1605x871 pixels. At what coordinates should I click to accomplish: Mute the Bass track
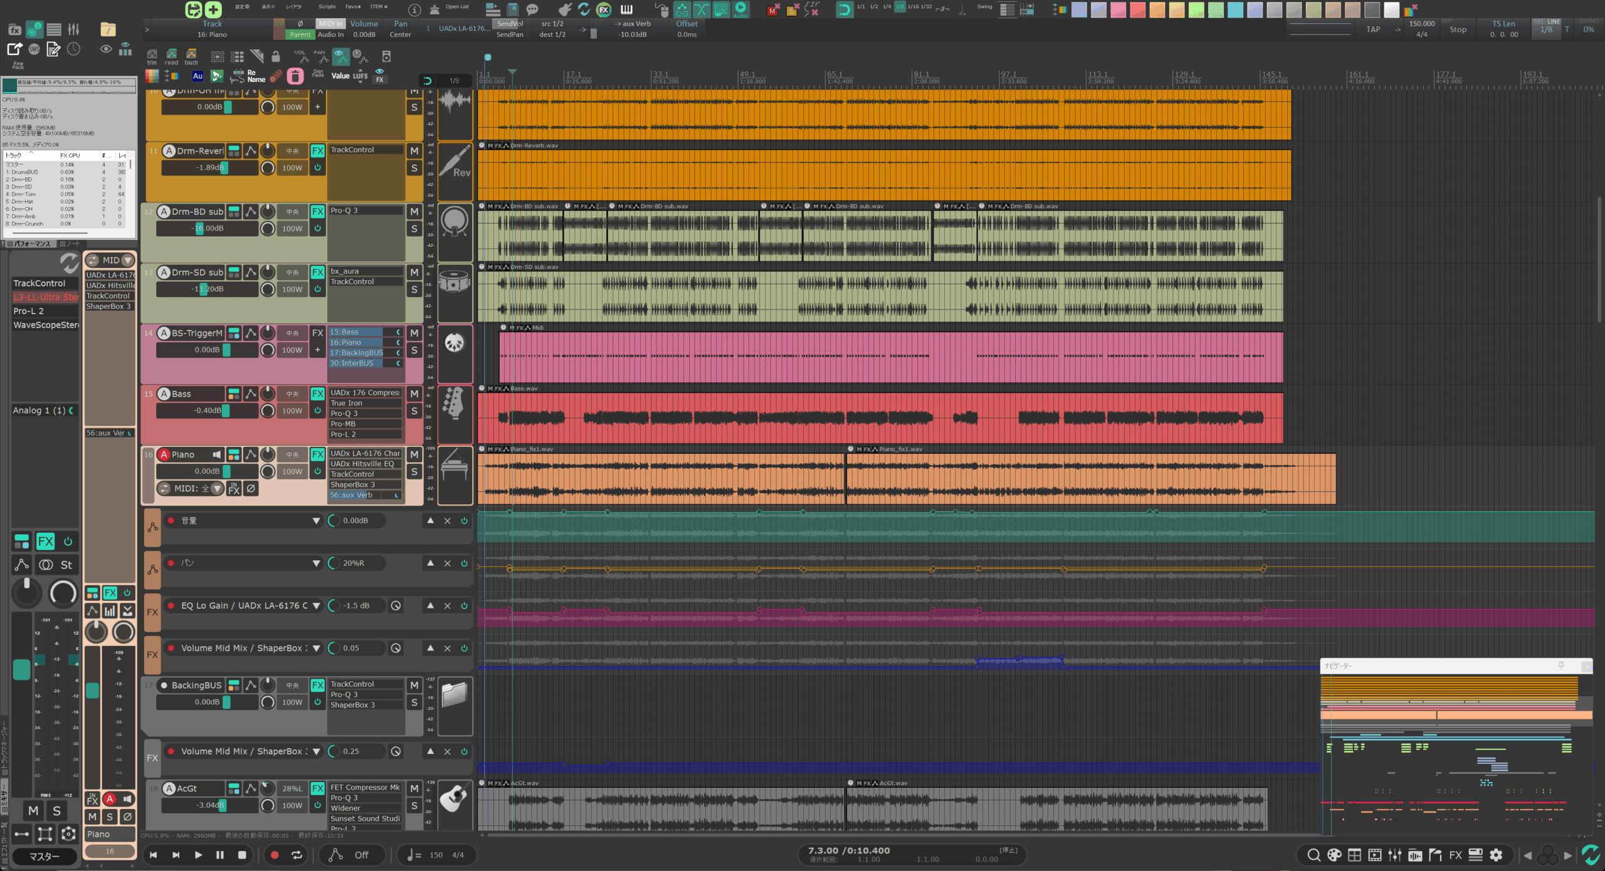tap(414, 394)
